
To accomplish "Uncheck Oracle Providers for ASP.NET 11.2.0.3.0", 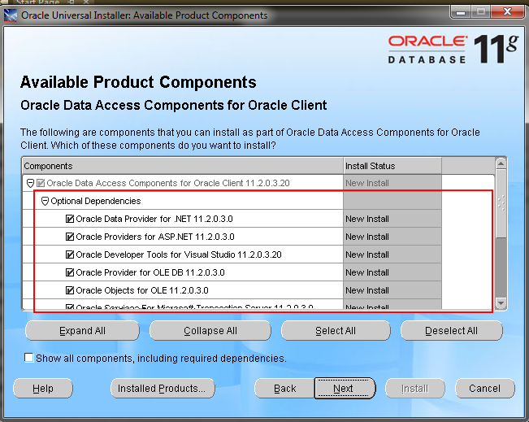I will click(x=70, y=237).
